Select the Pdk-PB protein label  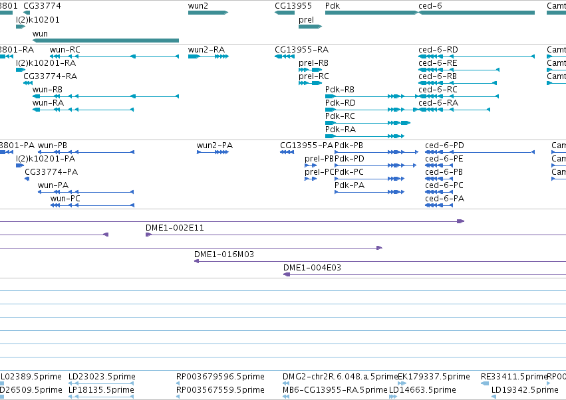point(349,146)
